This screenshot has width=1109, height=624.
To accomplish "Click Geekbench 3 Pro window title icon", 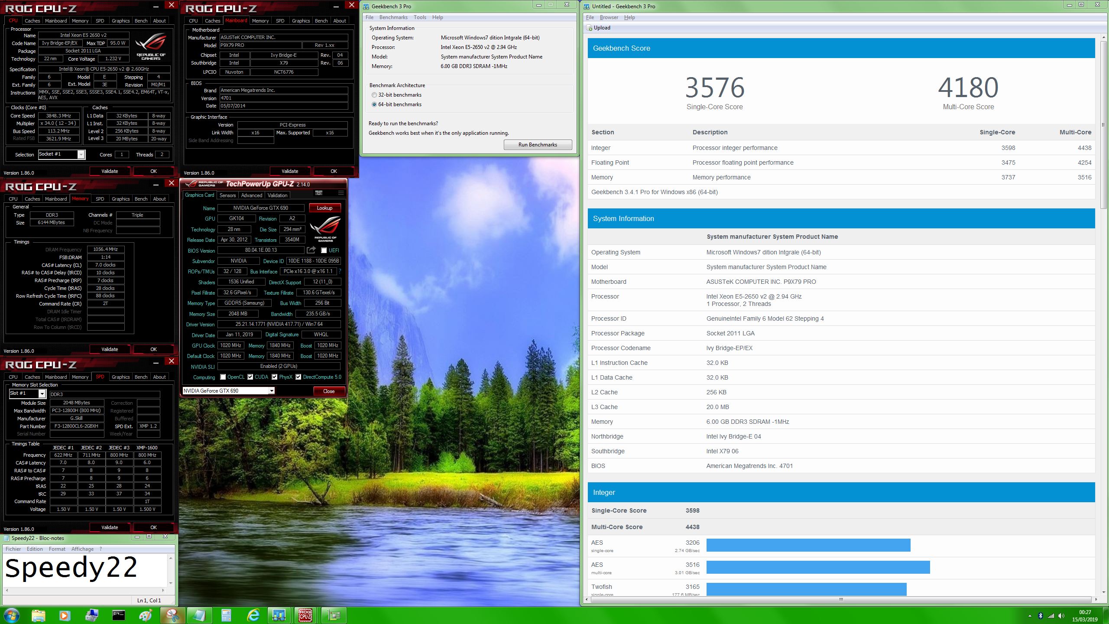I will coord(366,6).
